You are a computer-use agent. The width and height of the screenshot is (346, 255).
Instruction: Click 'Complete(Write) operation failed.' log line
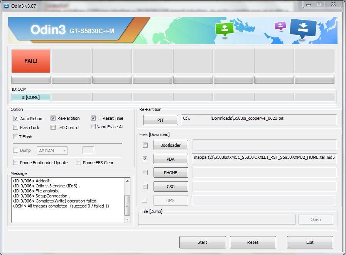55,201
